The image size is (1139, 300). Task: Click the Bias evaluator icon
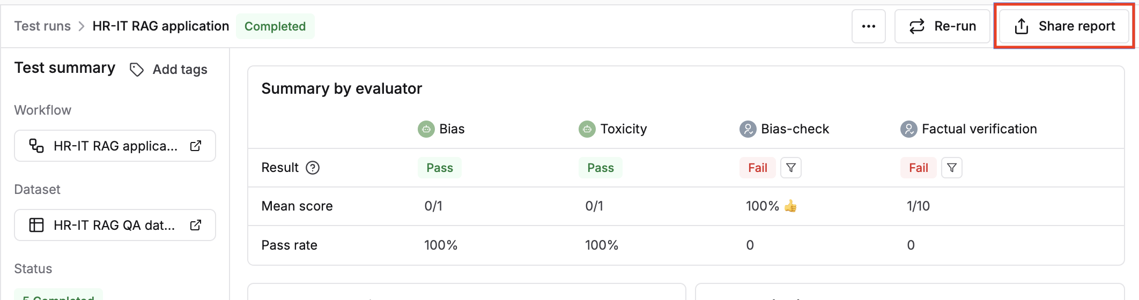(x=426, y=129)
